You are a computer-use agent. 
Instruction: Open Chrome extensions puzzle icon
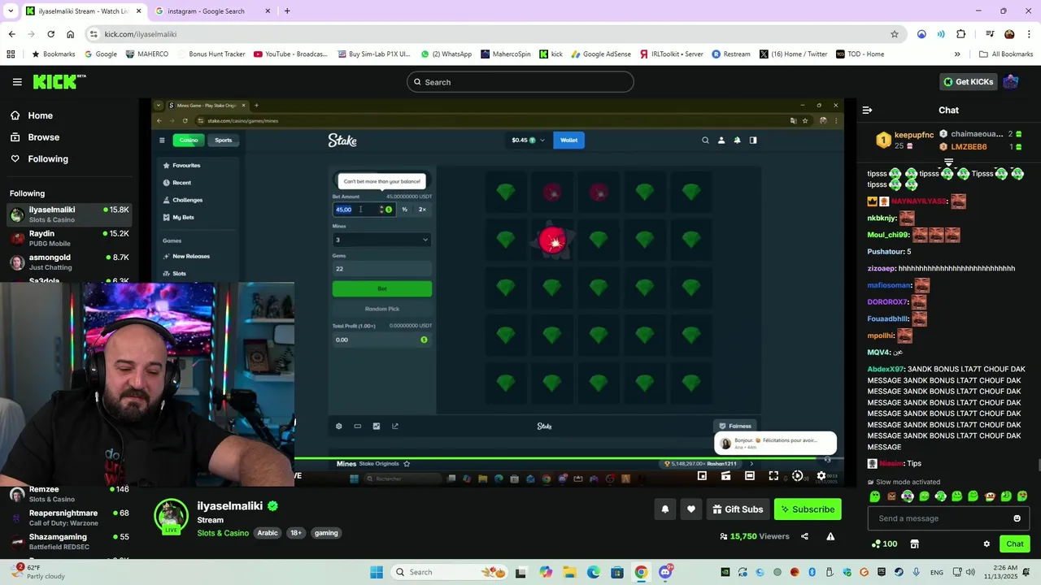(961, 34)
